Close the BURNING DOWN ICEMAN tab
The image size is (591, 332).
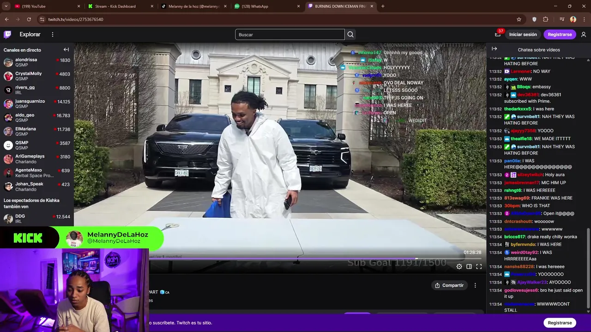coord(372,6)
